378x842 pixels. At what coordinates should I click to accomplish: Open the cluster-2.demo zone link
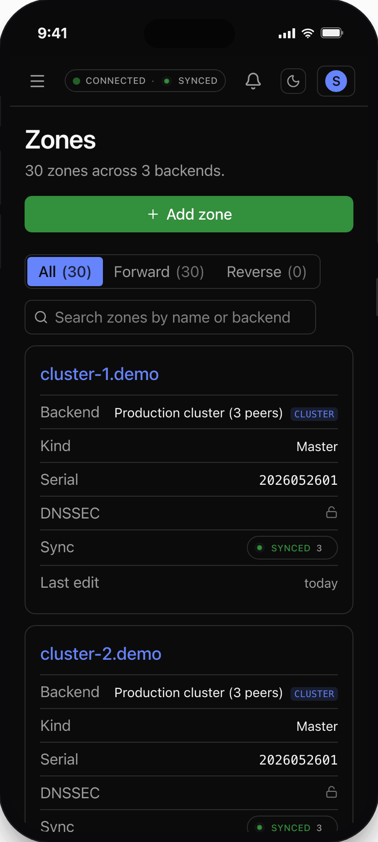101,654
